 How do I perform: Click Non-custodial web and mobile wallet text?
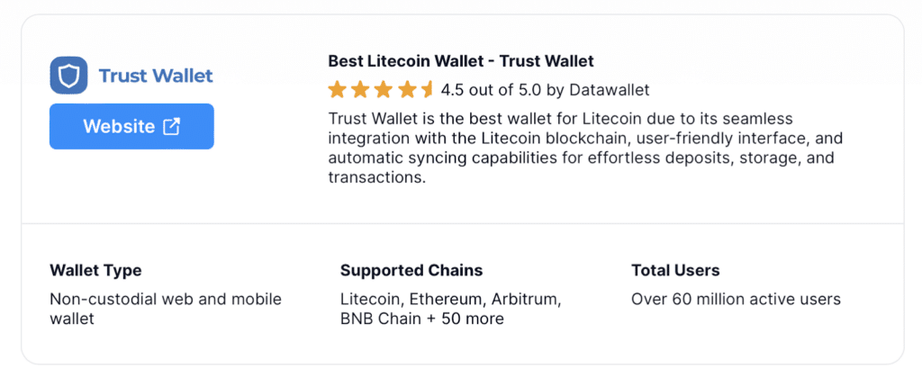tap(166, 309)
